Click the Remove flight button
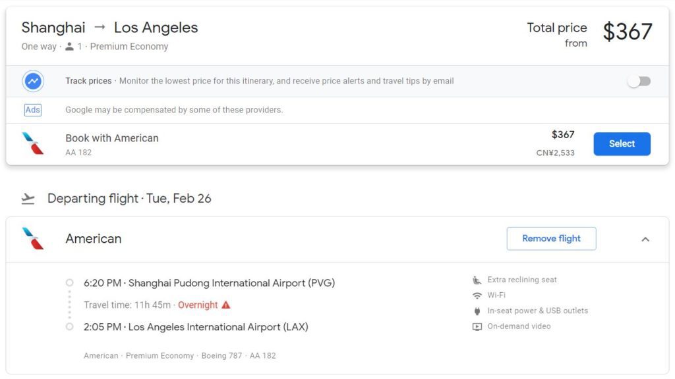 (551, 238)
